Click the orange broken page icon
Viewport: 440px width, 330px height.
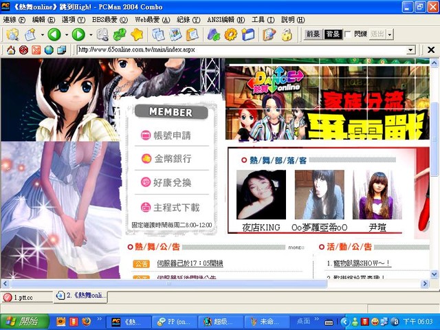[36, 50]
